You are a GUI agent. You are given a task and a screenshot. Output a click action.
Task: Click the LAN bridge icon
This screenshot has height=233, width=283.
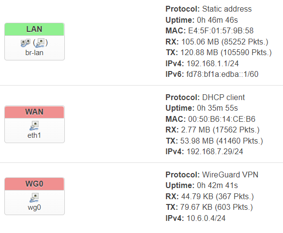click(26, 43)
